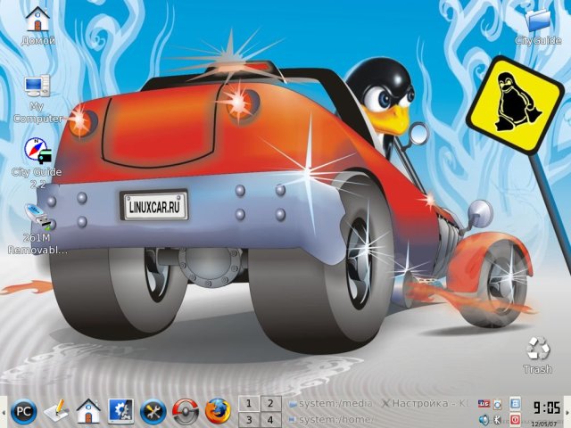
Task: Switch to virtual desktop 4
Action: (269, 420)
